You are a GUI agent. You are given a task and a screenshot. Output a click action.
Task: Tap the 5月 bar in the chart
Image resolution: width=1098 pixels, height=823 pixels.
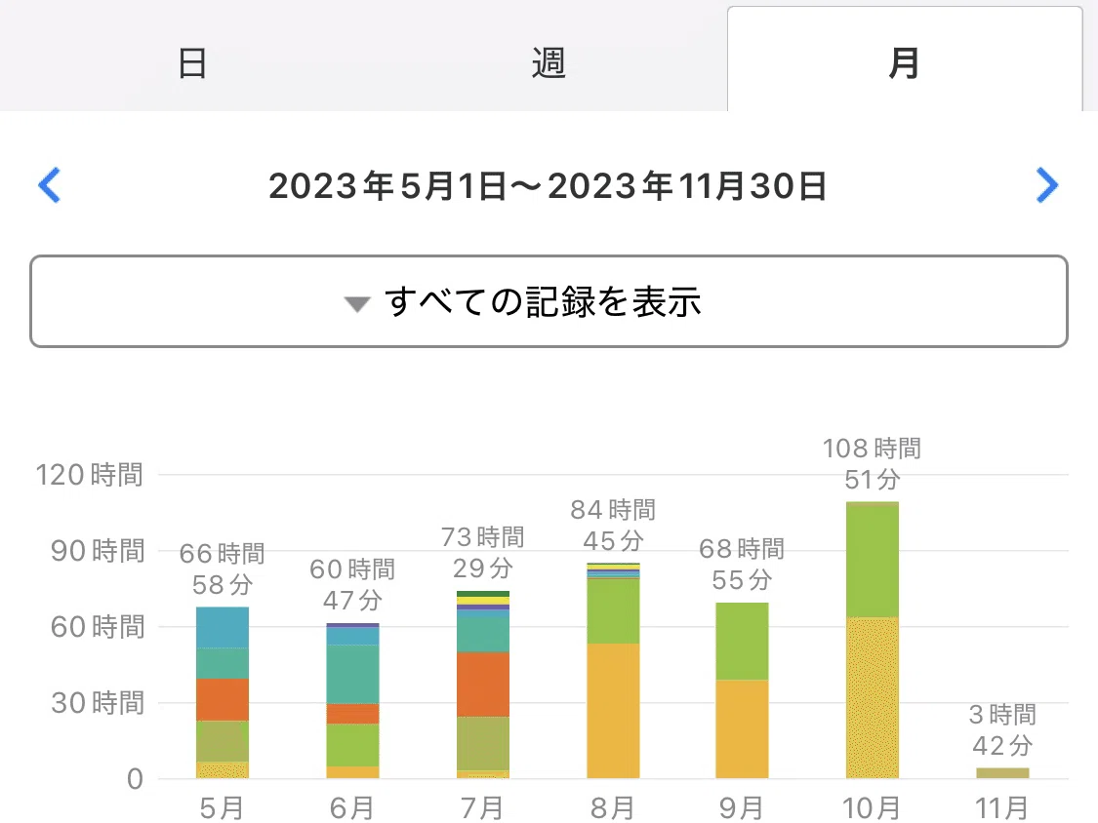[x=222, y=693]
